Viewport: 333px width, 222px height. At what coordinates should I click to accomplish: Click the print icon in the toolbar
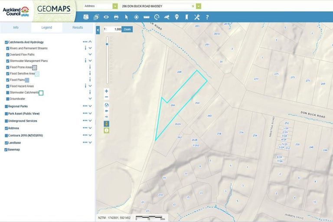116,17
